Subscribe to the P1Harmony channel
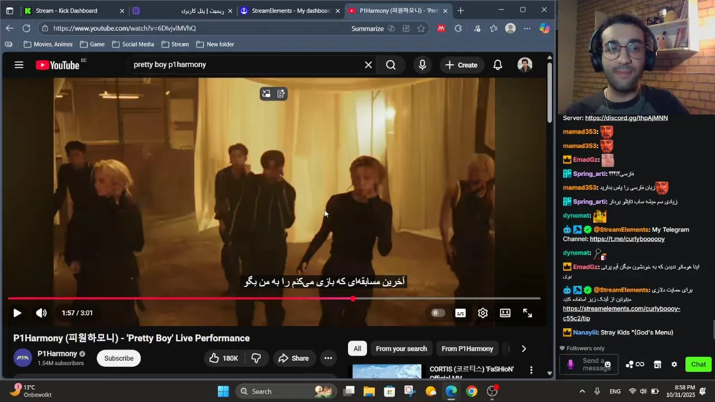 [x=118, y=358]
